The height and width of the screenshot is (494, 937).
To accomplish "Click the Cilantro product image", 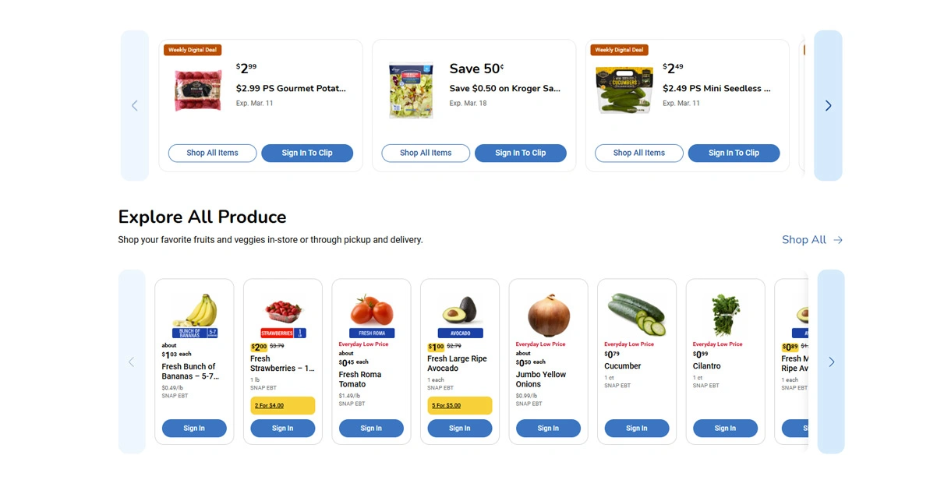I will 725,314.
